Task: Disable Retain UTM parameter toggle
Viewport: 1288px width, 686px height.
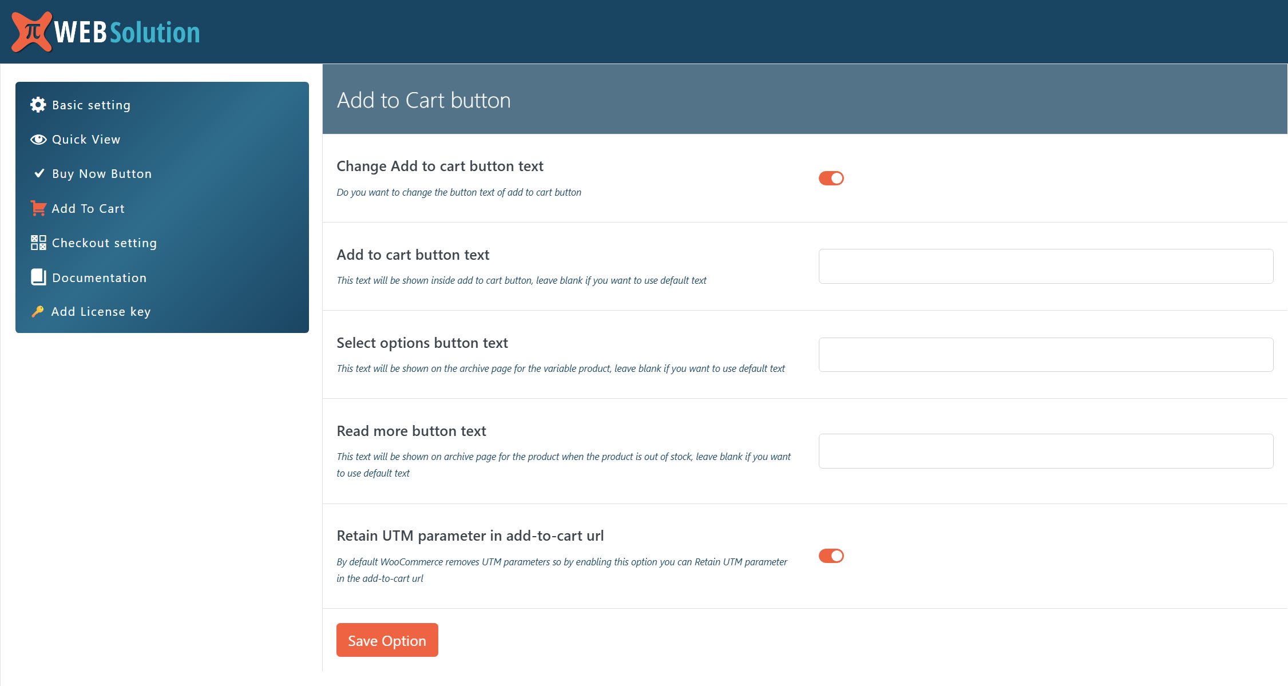Action: coord(831,556)
